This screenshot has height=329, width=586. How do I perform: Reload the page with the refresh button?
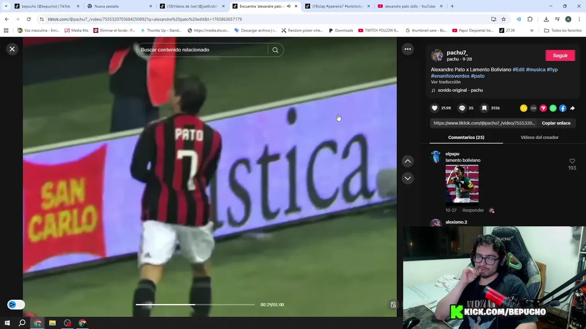(28, 19)
